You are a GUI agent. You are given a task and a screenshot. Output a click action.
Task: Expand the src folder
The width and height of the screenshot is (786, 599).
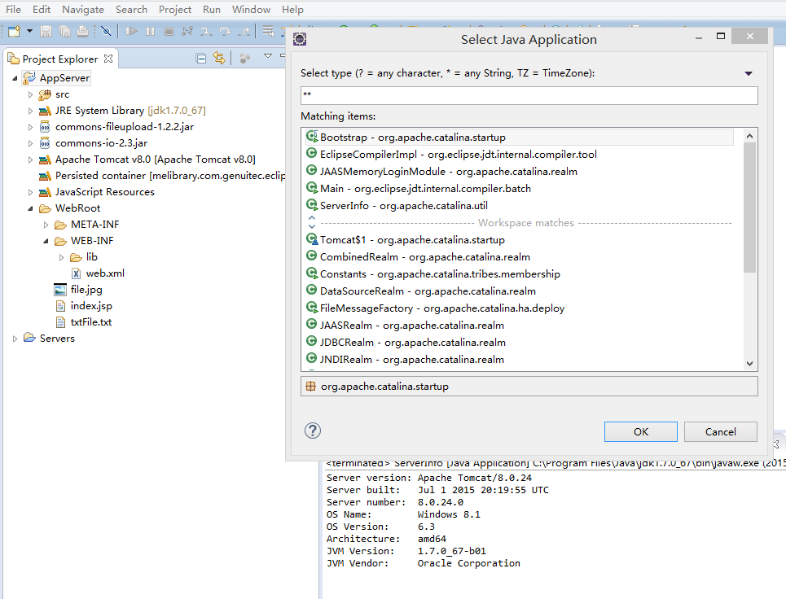(x=31, y=94)
